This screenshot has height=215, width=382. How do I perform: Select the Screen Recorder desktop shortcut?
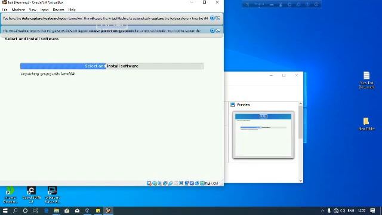point(52,195)
